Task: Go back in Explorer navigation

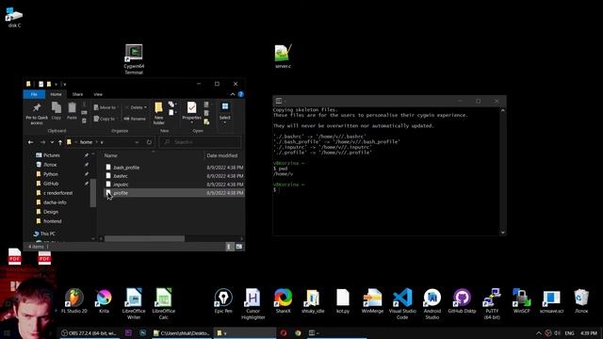Action: click(30, 142)
